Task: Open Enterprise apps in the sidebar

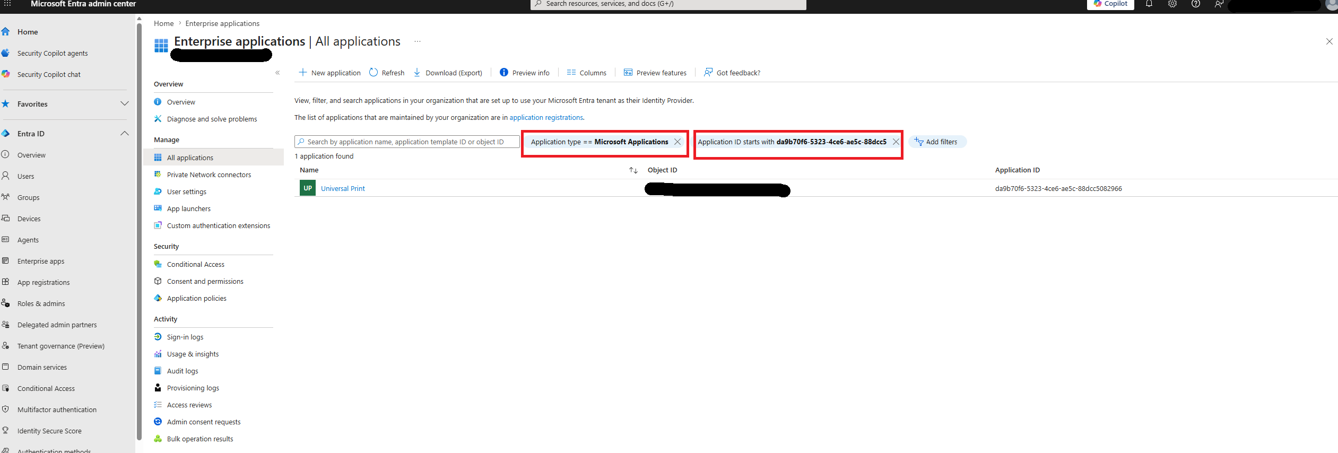Action: tap(41, 261)
